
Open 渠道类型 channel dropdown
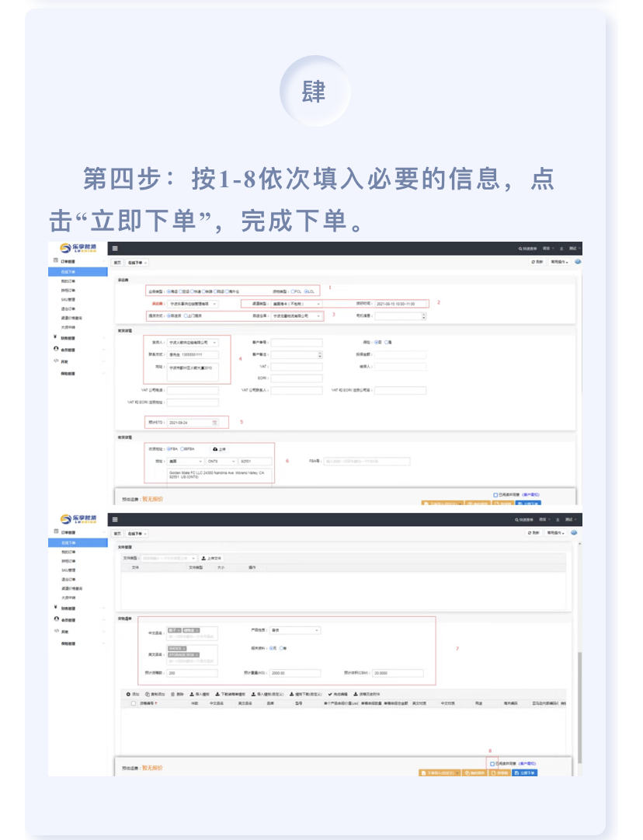(x=297, y=304)
